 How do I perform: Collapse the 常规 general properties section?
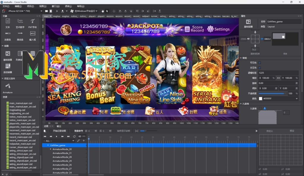pos(241,58)
